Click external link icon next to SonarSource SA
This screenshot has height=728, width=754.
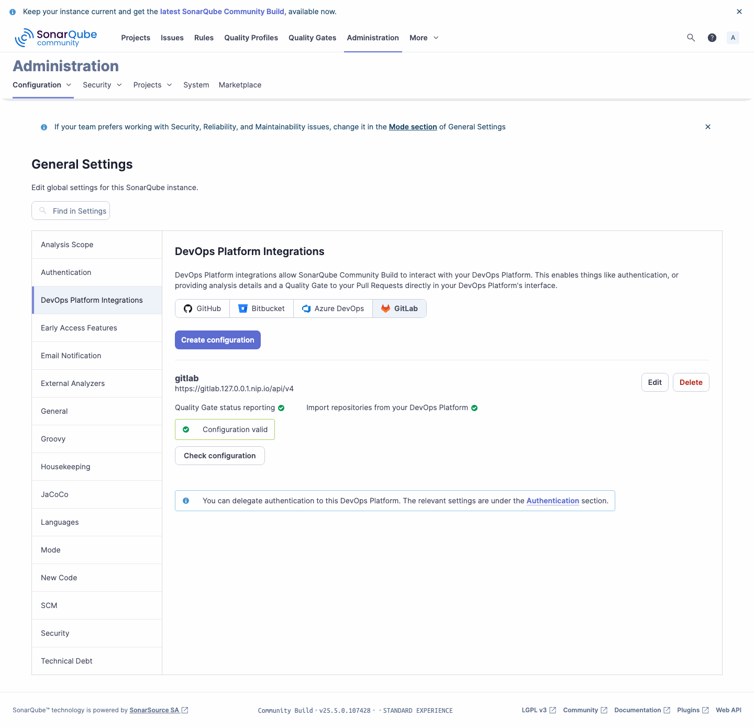pos(185,710)
